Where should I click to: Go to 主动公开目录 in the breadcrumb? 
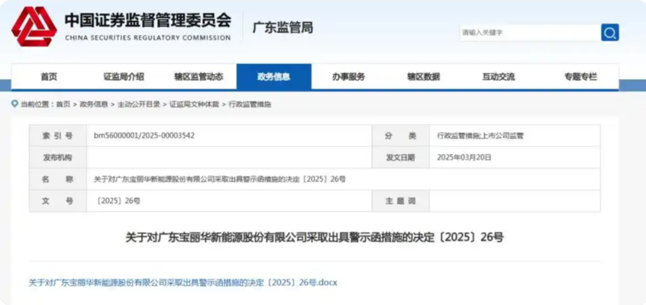click(139, 104)
